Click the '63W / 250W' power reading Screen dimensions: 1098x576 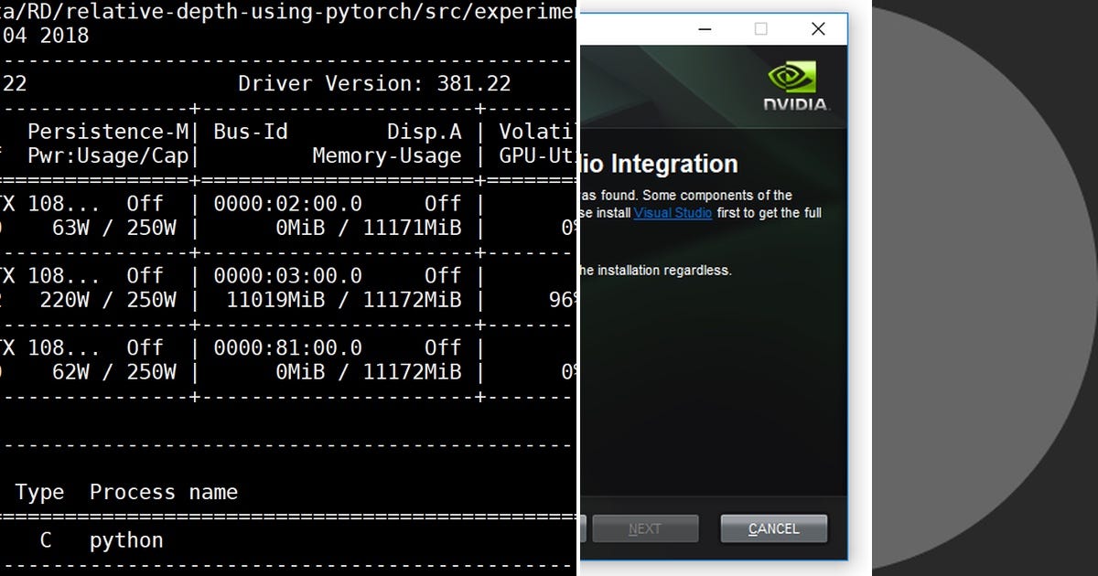[x=114, y=228]
